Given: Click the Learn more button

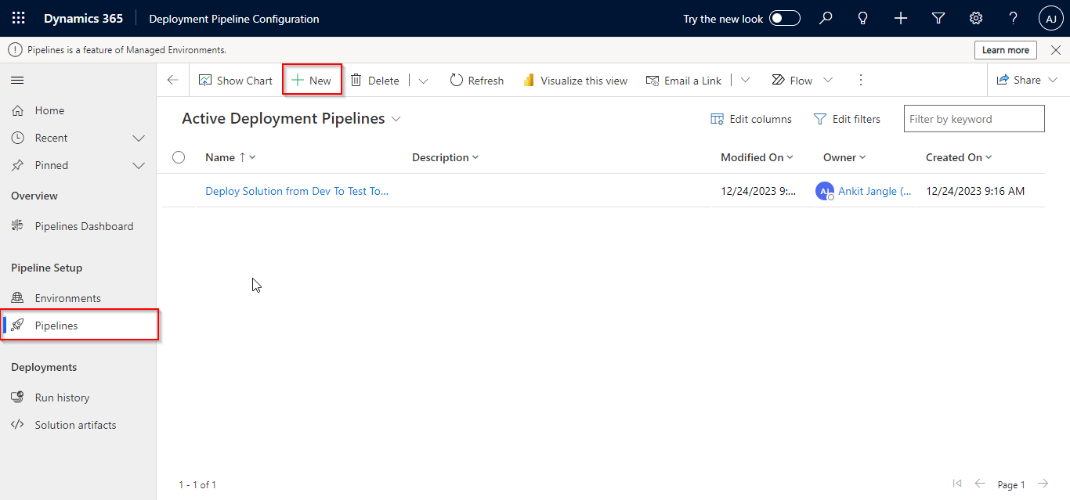Looking at the screenshot, I should click(x=1005, y=50).
